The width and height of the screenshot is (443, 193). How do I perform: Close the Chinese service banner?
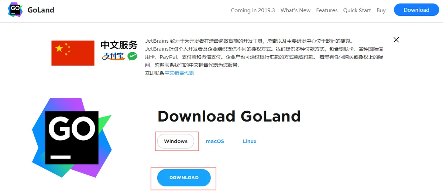[396, 40]
